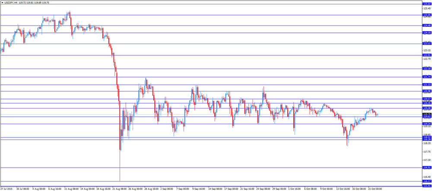Click the 27 Jul 2015 date label

pos(6,189)
